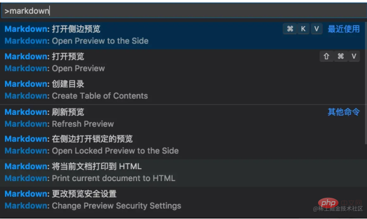Click the ⇧ shift key badge on Open Preview

pyautogui.click(x=326, y=57)
